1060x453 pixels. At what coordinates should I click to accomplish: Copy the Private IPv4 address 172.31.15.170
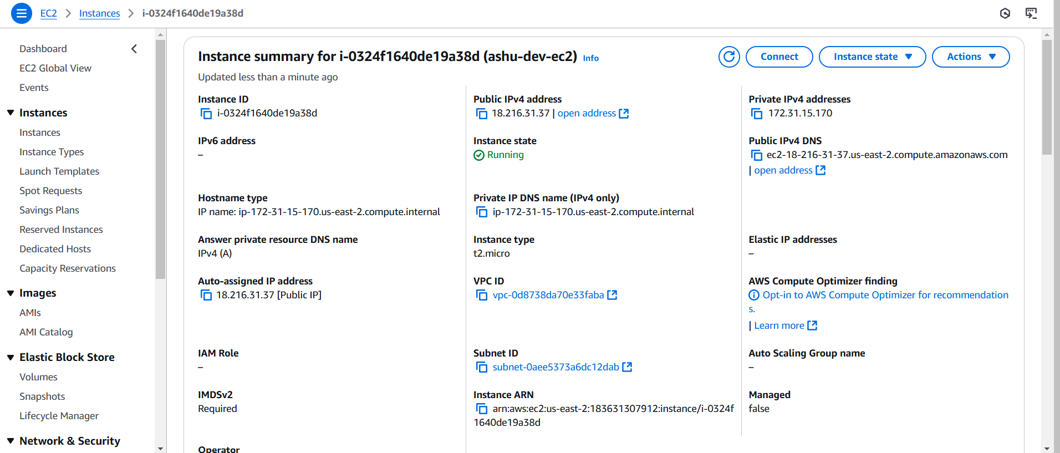pos(757,114)
